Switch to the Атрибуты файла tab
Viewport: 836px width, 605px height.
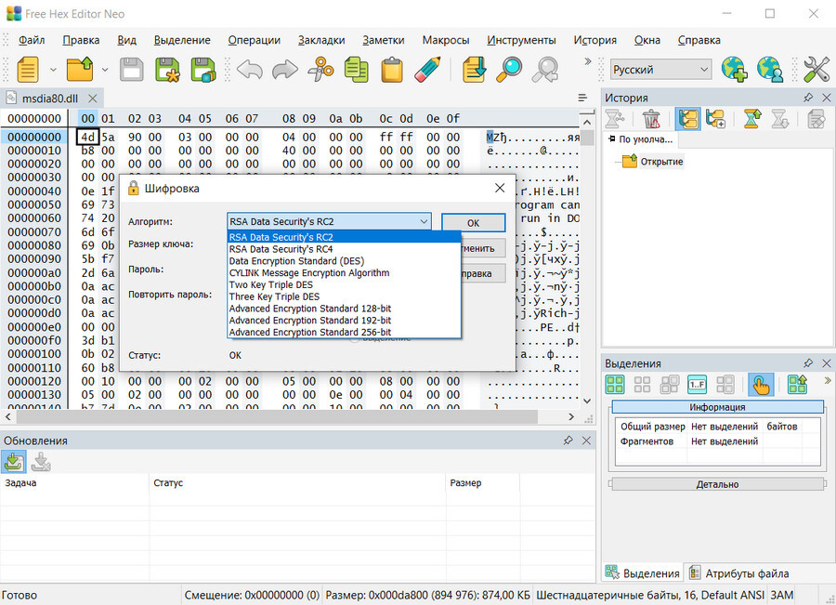click(x=739, y=573)
